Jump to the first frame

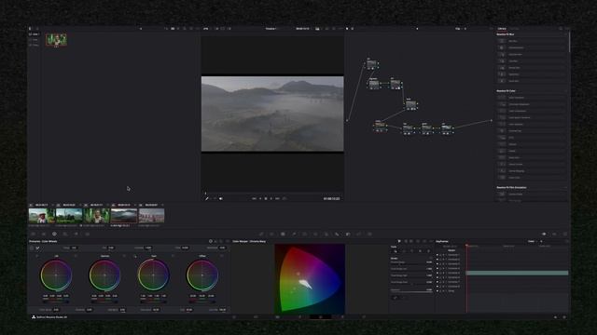click(x=255, y=198)
